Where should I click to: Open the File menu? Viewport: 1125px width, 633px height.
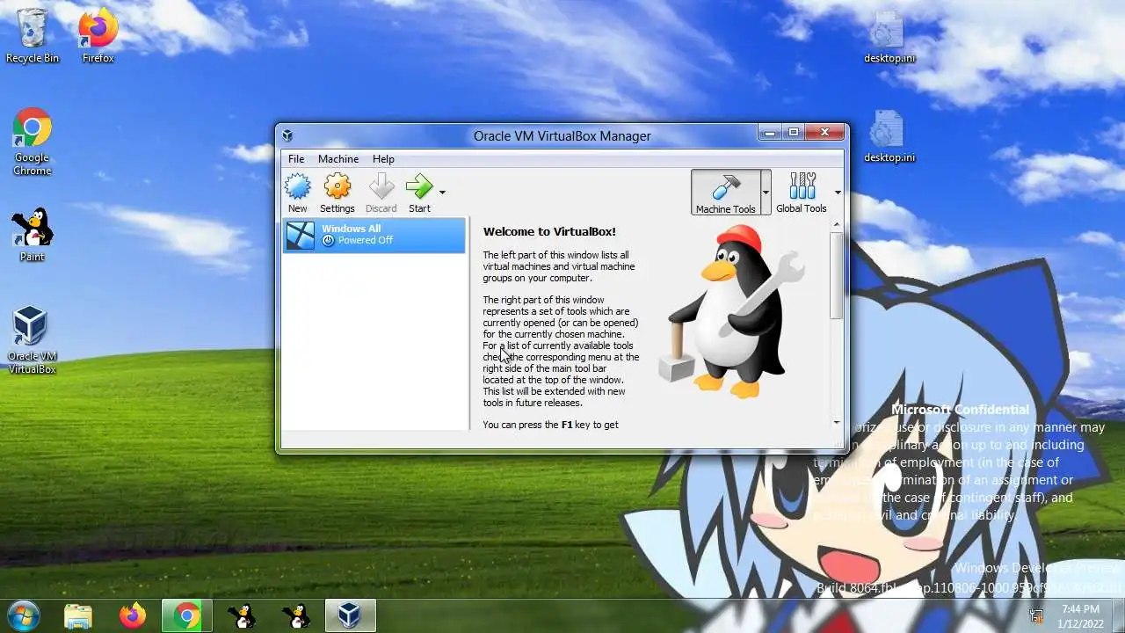(x=296, y=159)
